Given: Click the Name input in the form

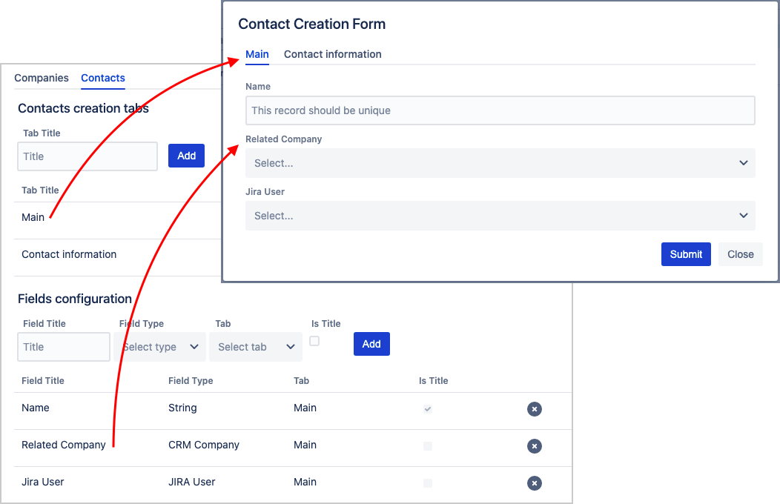Looking at the screenshot, I should click(x=500, y=110).
